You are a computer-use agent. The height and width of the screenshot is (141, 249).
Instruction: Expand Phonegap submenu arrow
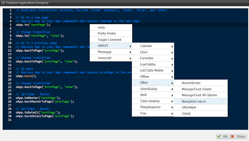click(130, 52)
